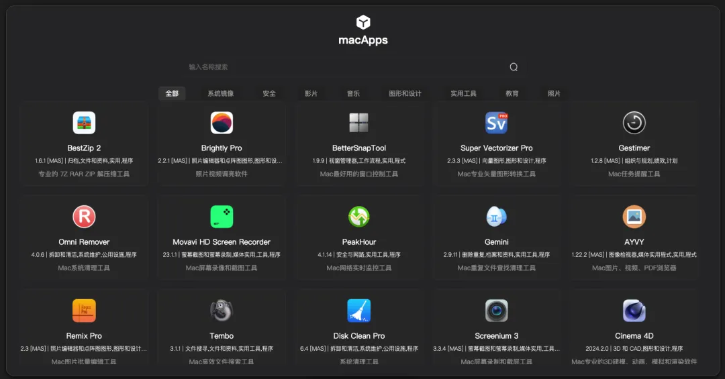
Task: Click Gemini version line 2.9.11
Action: (497, 255)
